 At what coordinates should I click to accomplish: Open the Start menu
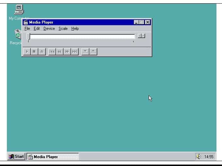(16, 157)
